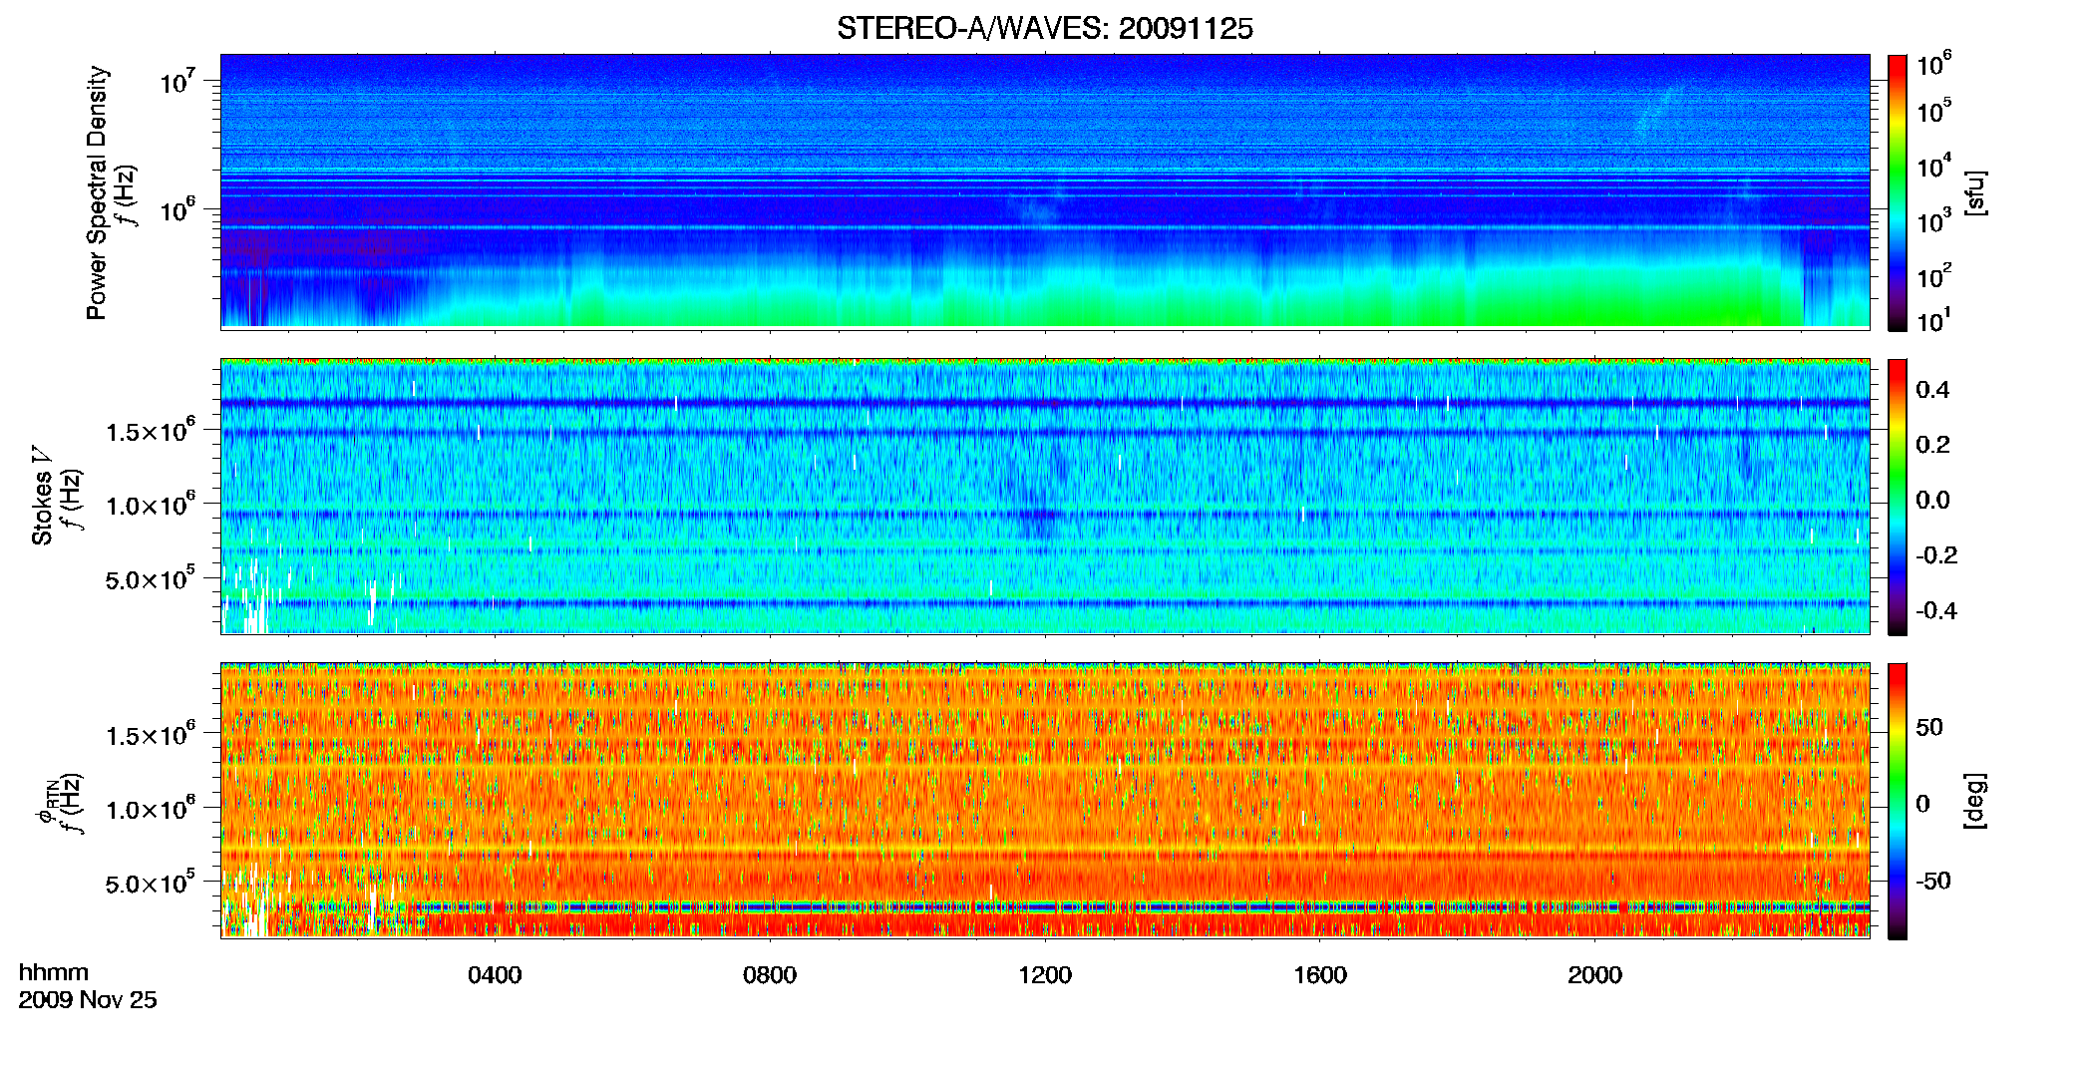Screen dimensions: 2090x1077
Task: Click the phi panel 5.0×10^5 tick label
Action: (150, 883)
